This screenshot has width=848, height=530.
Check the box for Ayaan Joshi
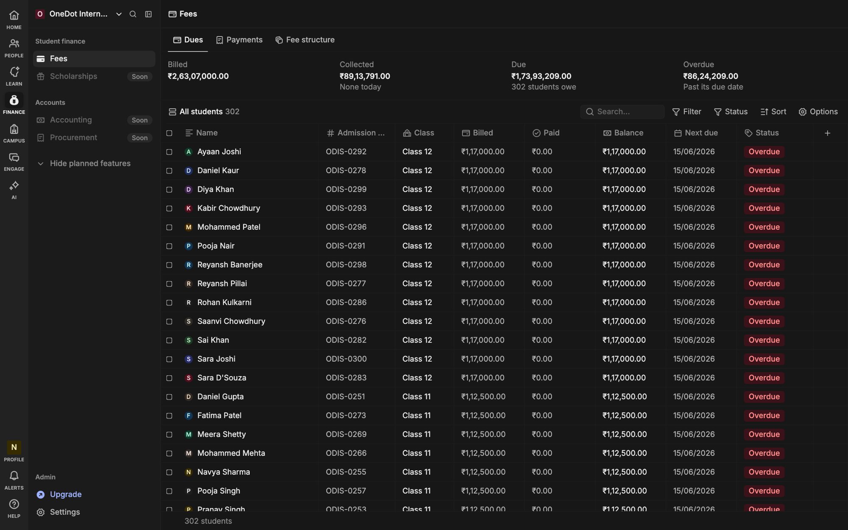pos(169,152)
